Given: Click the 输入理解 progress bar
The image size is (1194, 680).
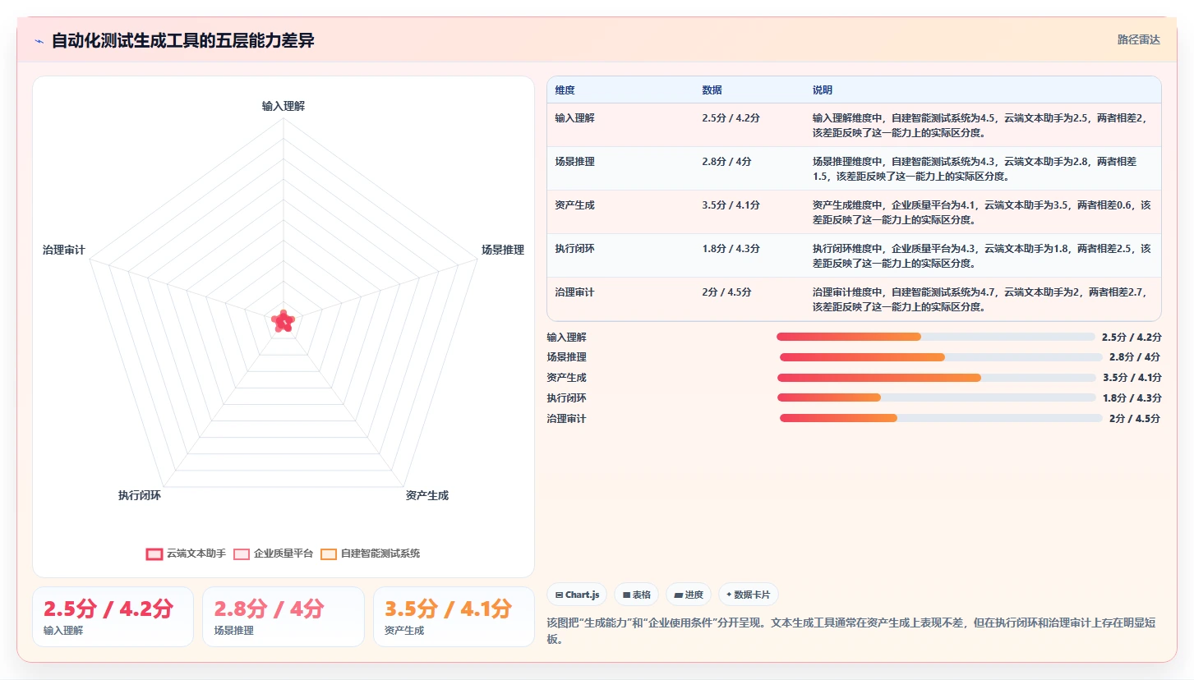Looking at the screenshot, I should (x=935, y=337).
